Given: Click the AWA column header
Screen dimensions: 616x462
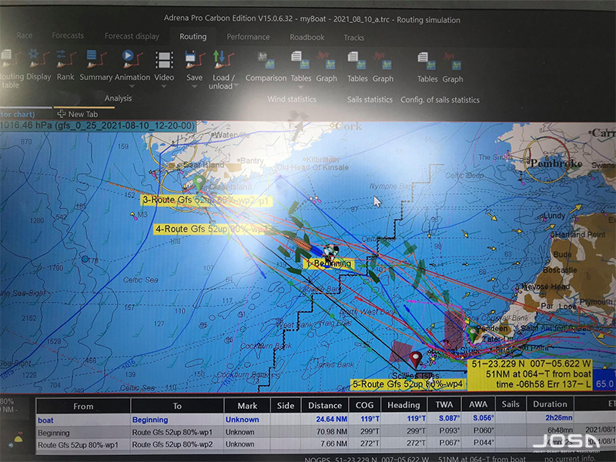Looking at the screenshot, I should (x=478, y=404).
